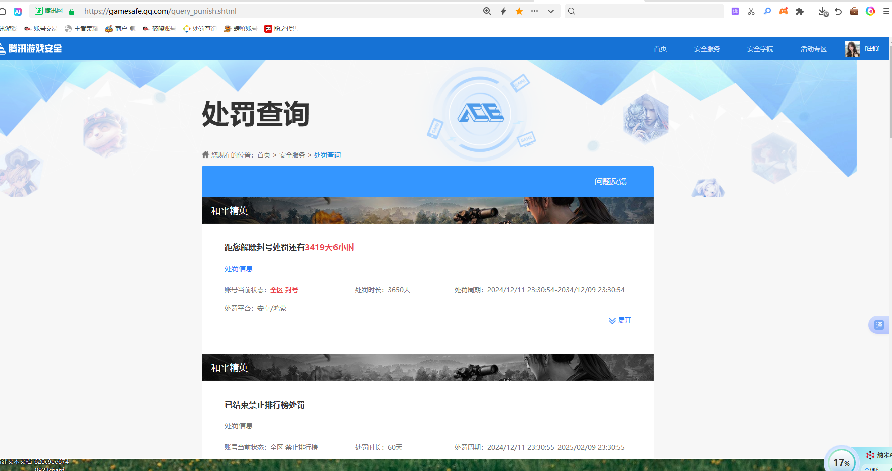Click the '3419天6小时' remaining time text
This screenshot has width=892, height=471.
(x=329, y=247)
